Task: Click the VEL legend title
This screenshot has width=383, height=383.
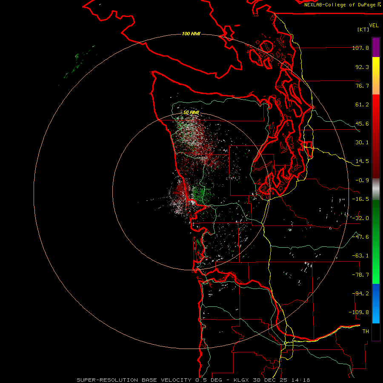Action: click(374, 26)
